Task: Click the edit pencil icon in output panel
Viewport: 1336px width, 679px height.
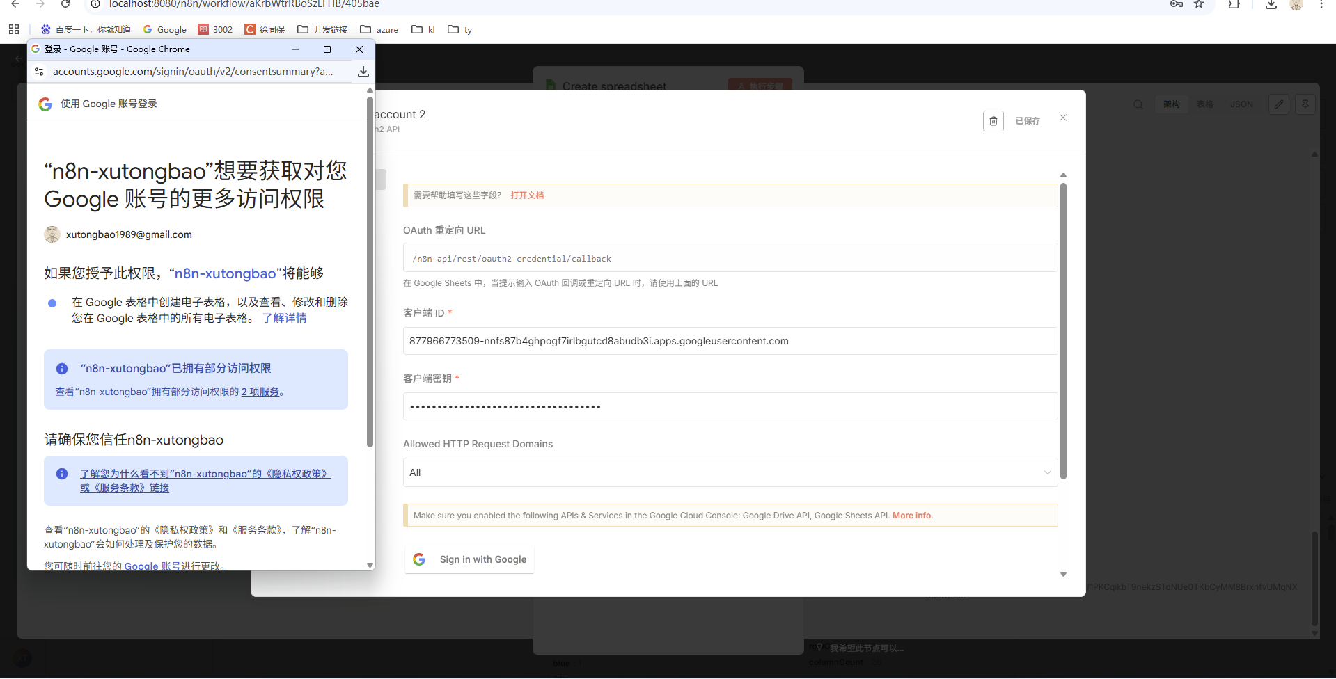Action: [1279, 104]
